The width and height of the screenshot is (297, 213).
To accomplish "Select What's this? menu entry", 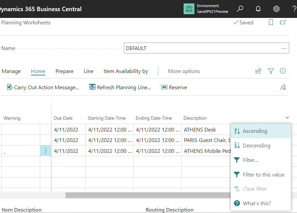I will tap(261, 203).
